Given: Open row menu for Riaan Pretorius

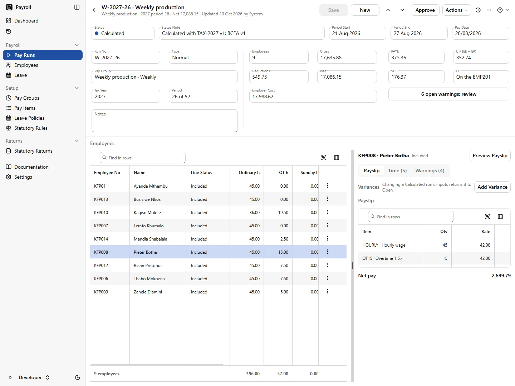Looking at the screenshot, I should pos(328,265).
